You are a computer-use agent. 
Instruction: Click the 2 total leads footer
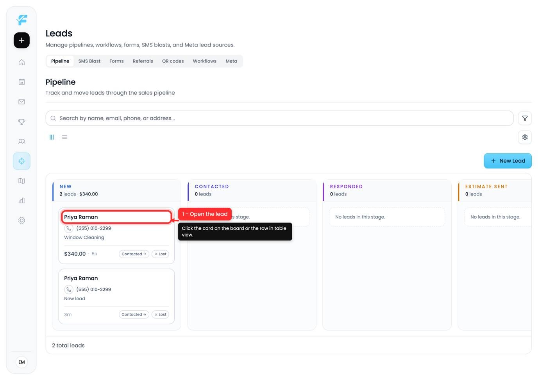pyautogui.click(x=68, y=346)
